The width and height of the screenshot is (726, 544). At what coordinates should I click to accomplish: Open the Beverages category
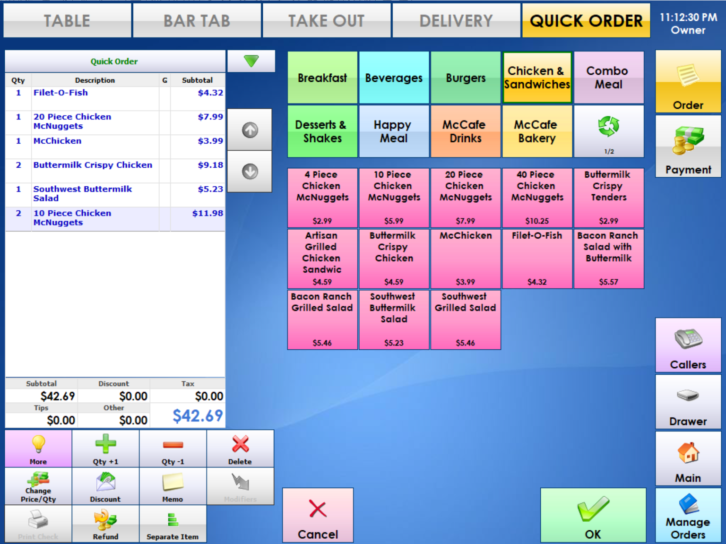point(394,78)
